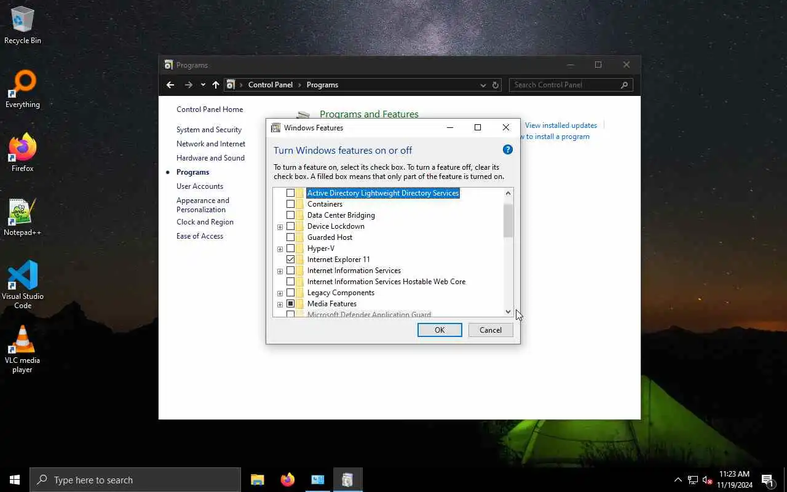Click the search magnifier icon in Control Panel
This screenshot has width=787, height=492.
[624, 85]
